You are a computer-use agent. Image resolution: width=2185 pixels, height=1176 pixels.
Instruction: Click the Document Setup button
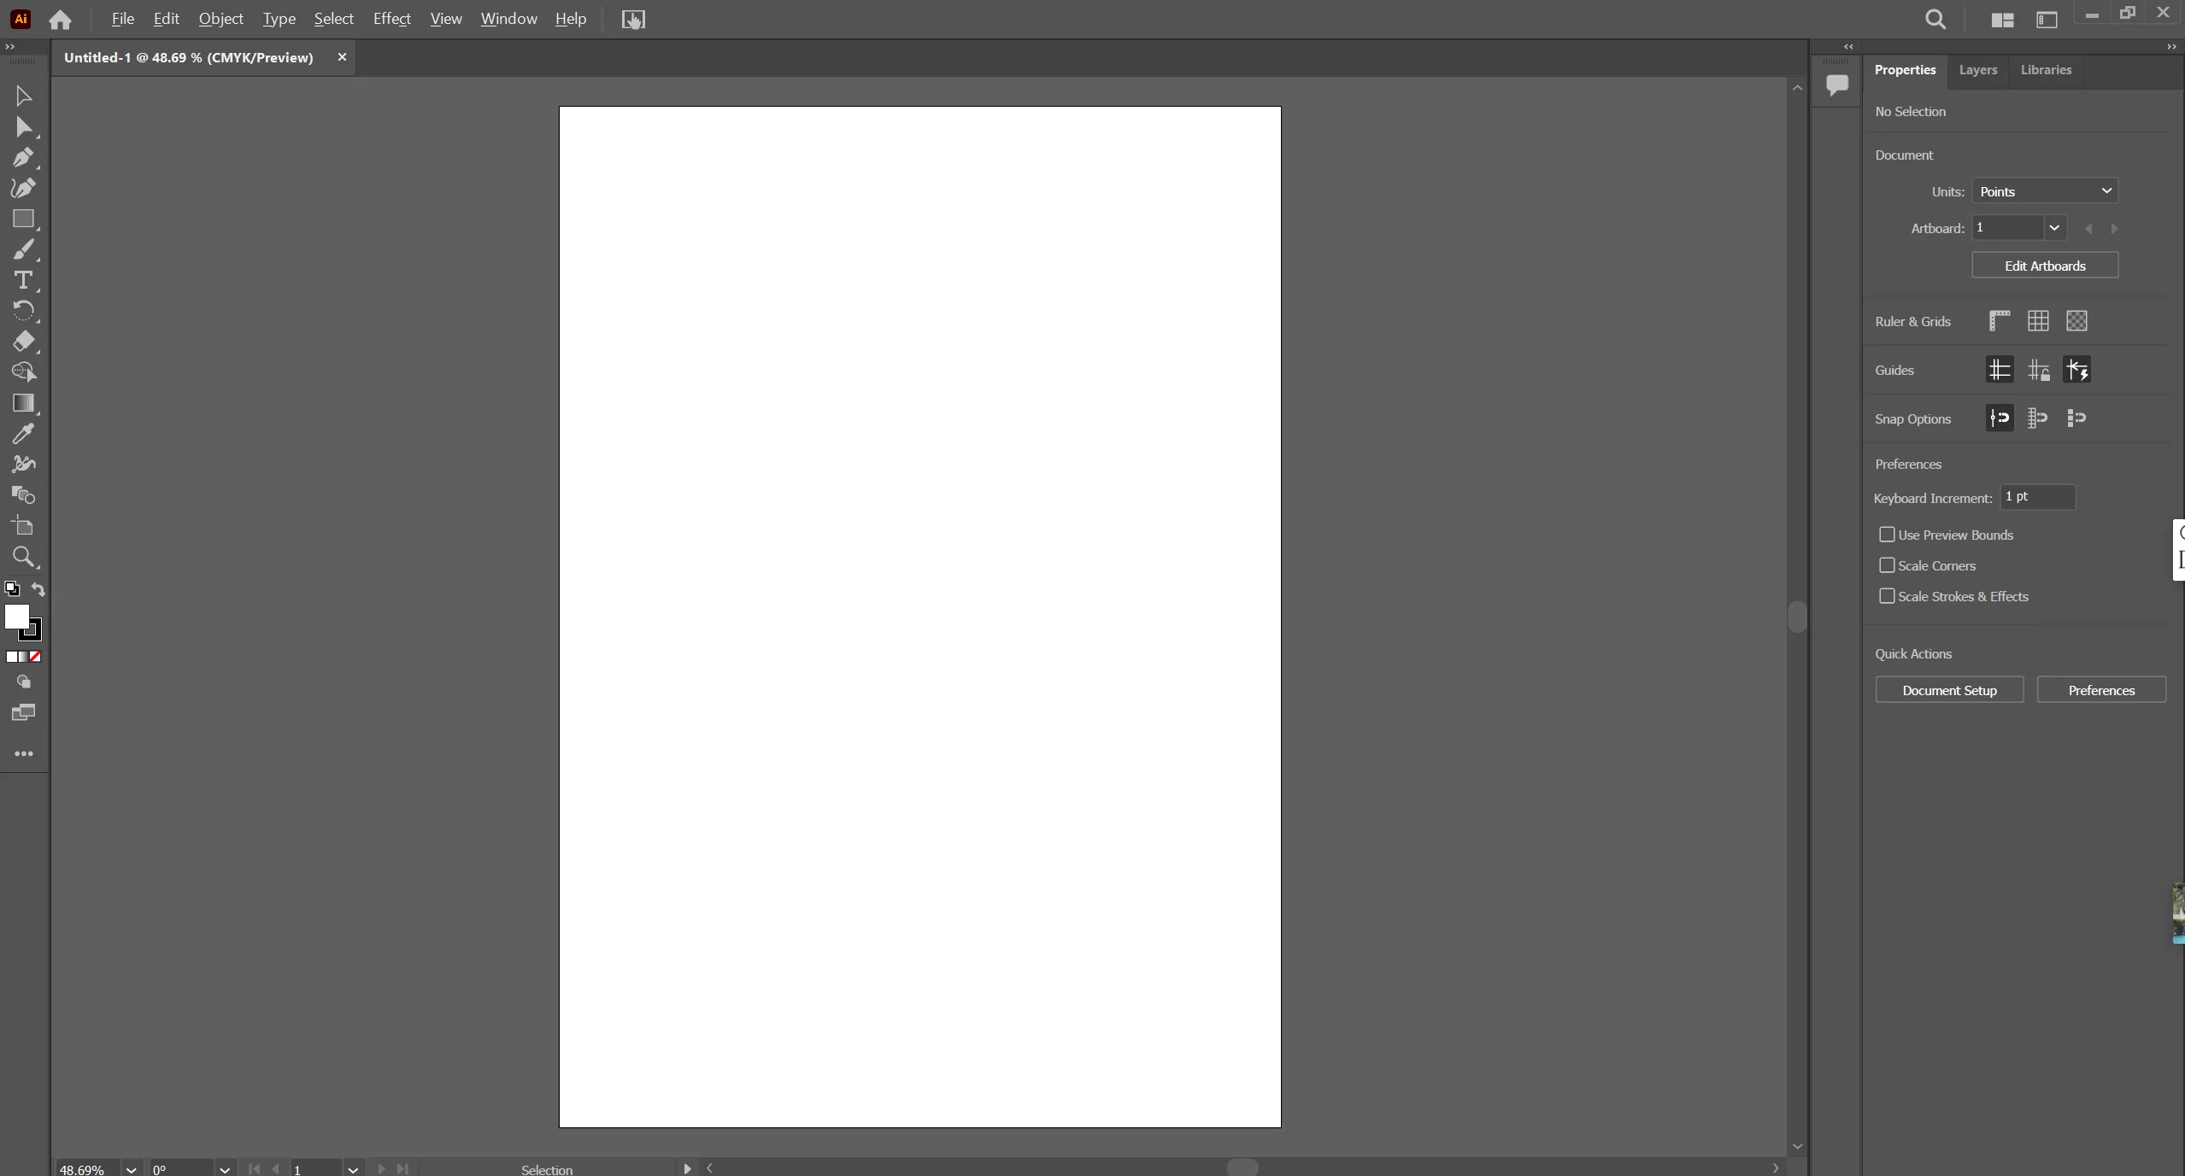[x=1948, y=689]
